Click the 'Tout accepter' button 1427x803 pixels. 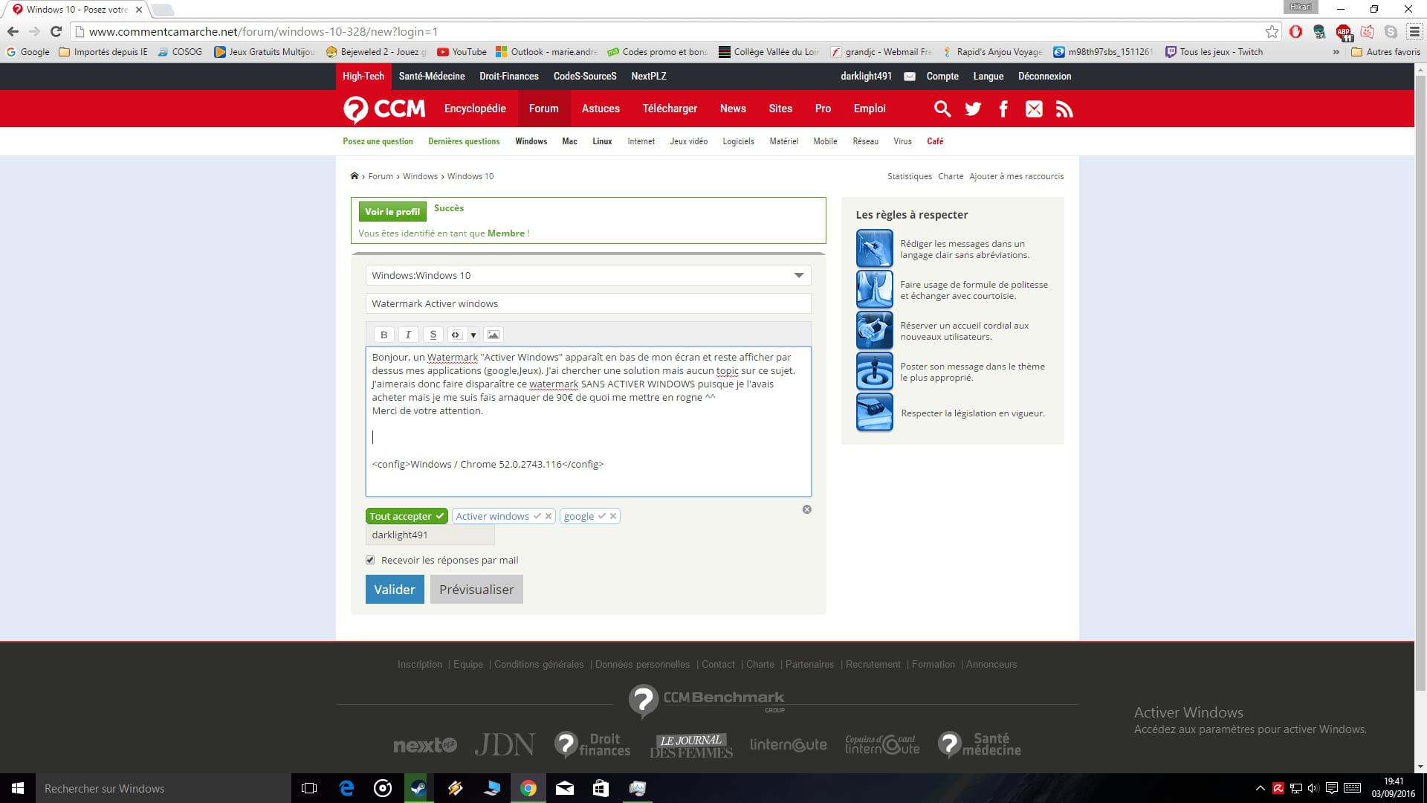coord(407,516)
